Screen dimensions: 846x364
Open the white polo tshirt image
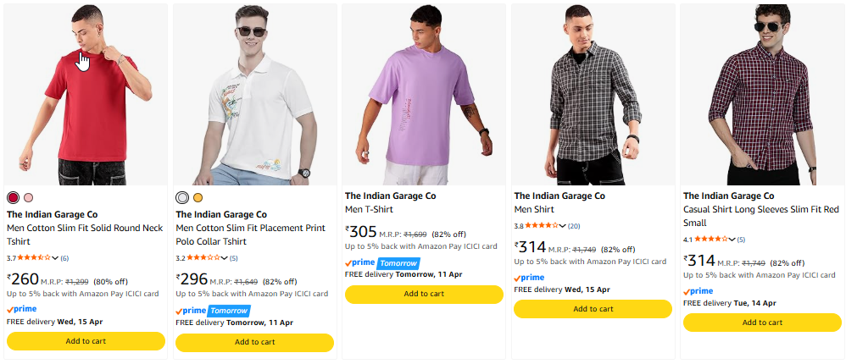click(x=254, y=95)
